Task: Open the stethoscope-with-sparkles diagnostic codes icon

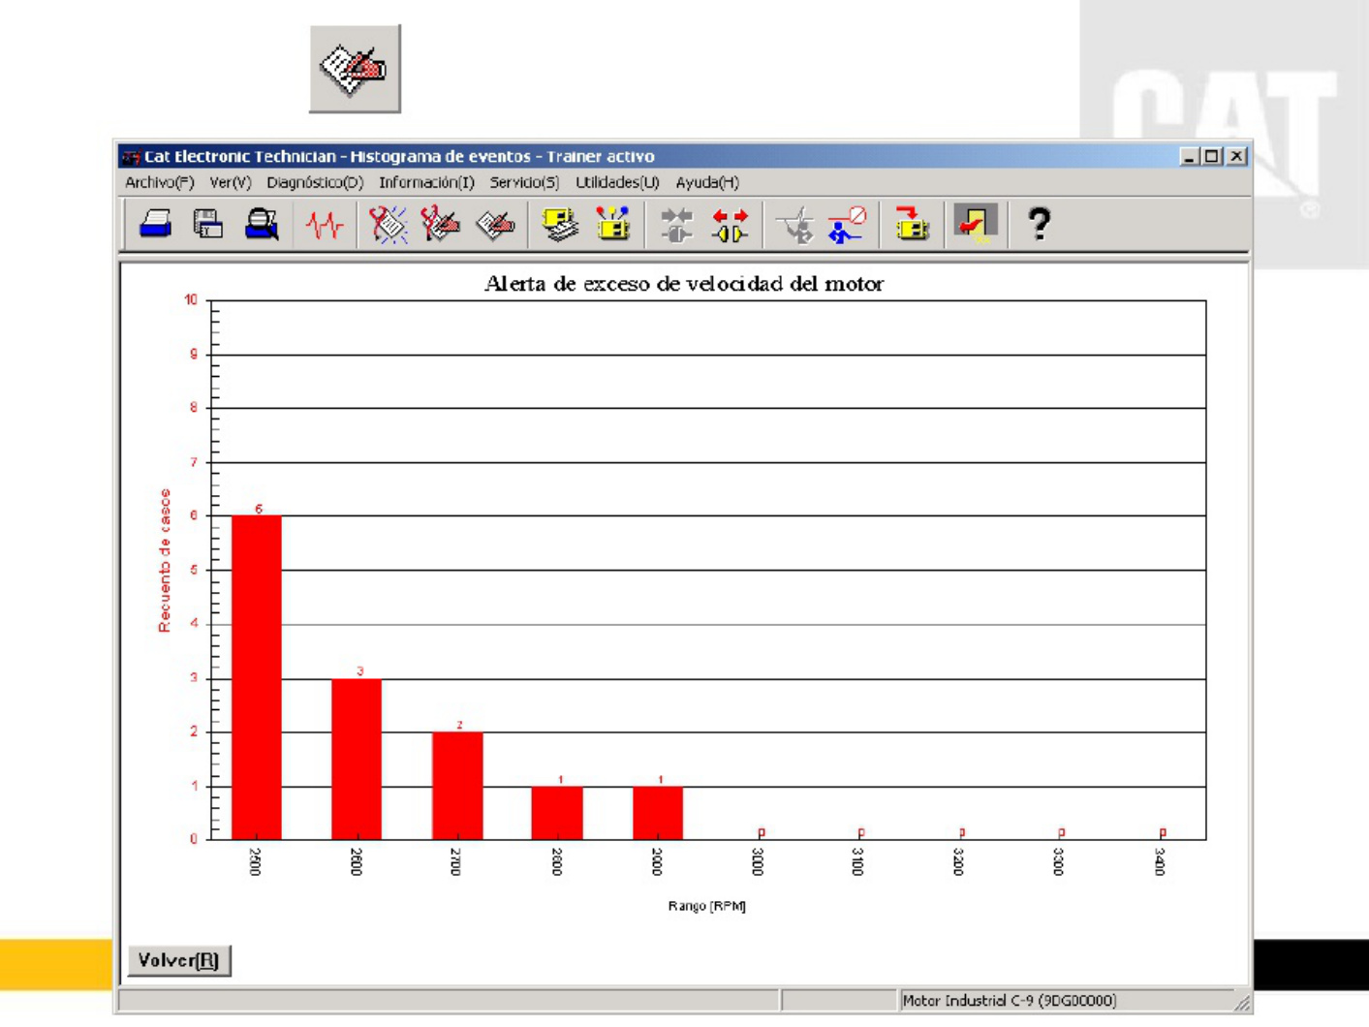Action: [388, 225]
